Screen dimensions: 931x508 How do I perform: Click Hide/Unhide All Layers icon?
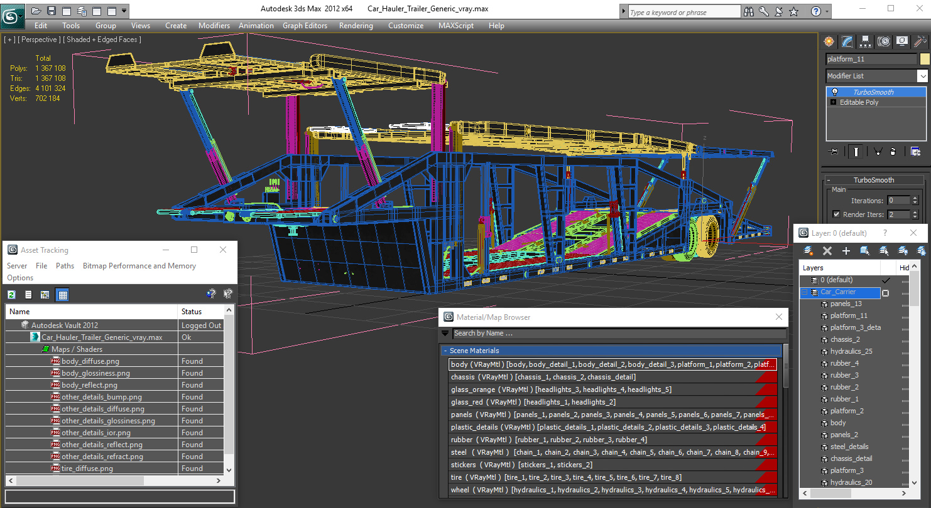(903, 251)
